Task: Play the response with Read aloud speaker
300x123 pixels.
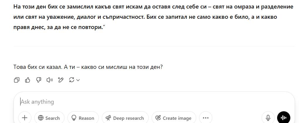Action: click(x=50, y=80)
